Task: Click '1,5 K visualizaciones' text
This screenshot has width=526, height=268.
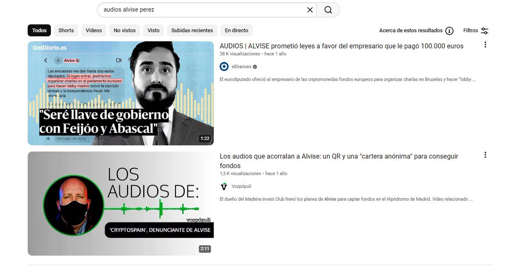Action: coord(240,173)
